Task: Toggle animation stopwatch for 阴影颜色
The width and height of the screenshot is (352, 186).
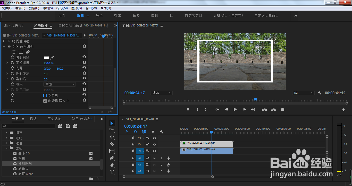Action: [x=12, y=57]
